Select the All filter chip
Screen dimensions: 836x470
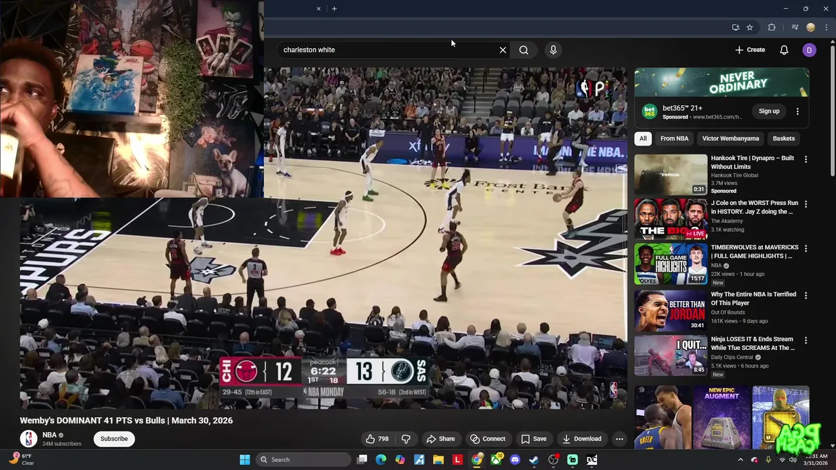[643, 138]
